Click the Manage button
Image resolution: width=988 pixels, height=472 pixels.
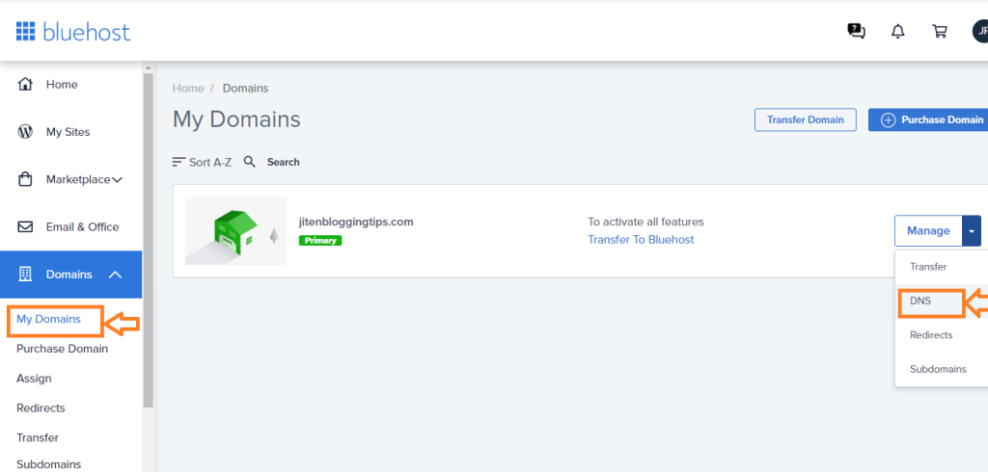928,231
